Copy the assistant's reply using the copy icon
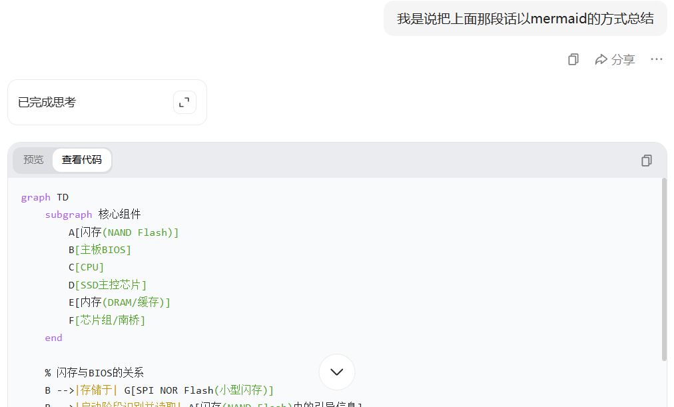The width and height of the screenshot is (674, 407). pyautogui.click(x=573, y=59)
